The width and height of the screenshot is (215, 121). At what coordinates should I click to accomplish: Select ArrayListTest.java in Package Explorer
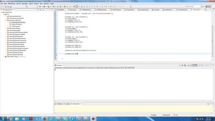click(x=16, y=24)
